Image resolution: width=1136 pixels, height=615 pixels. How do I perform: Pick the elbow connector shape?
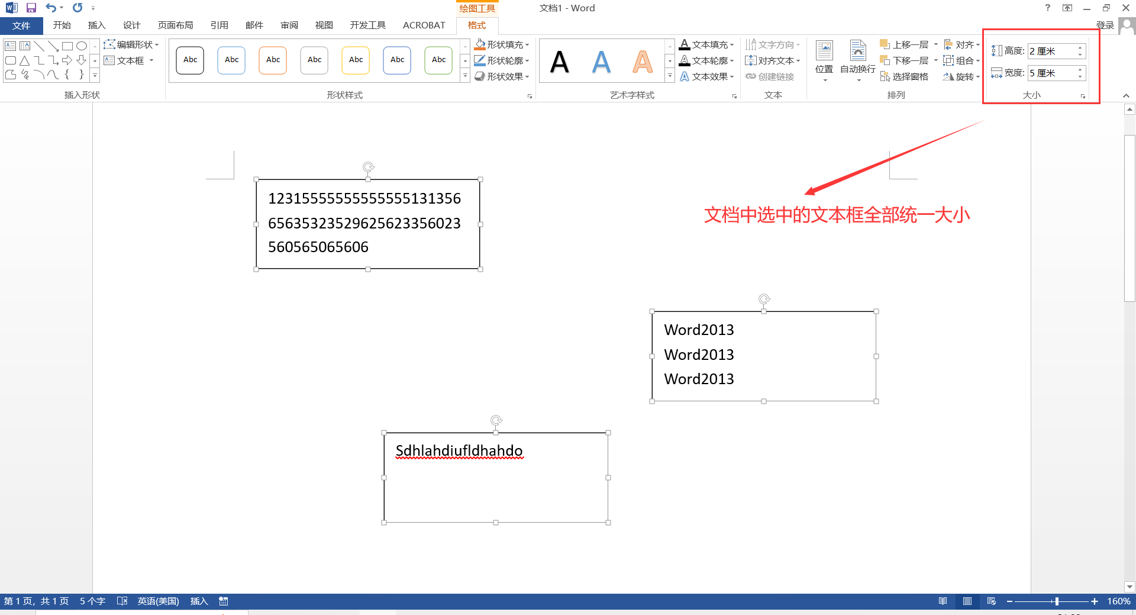tap(38, 60)
